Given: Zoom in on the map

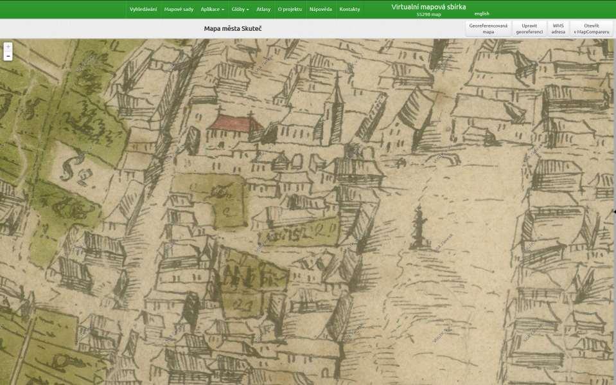Looking at the screenshot, I should (8, 47).
